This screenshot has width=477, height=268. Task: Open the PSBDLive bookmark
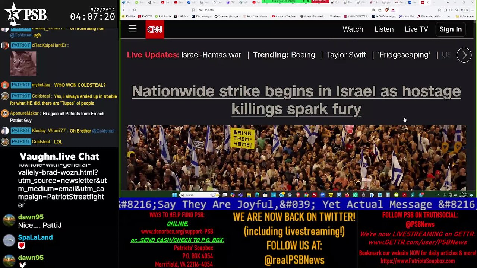[128, 16]
